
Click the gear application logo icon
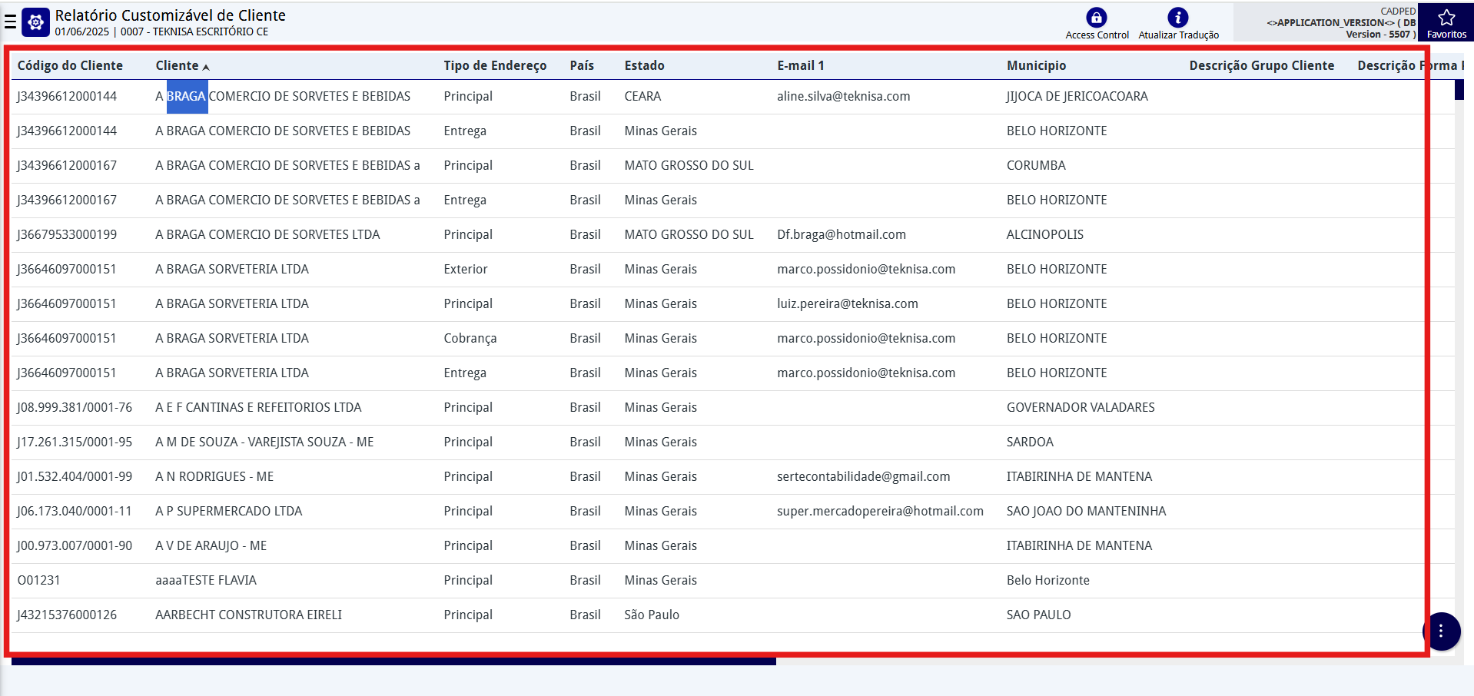pos(36,22)
